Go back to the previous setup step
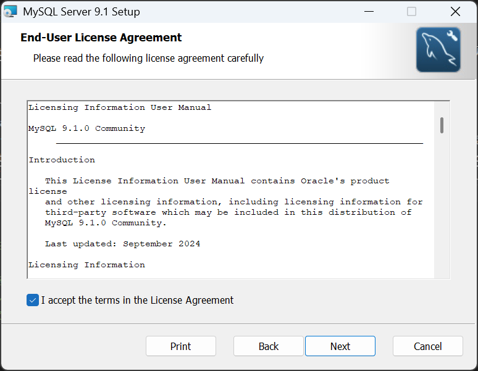 click(269, 346)
